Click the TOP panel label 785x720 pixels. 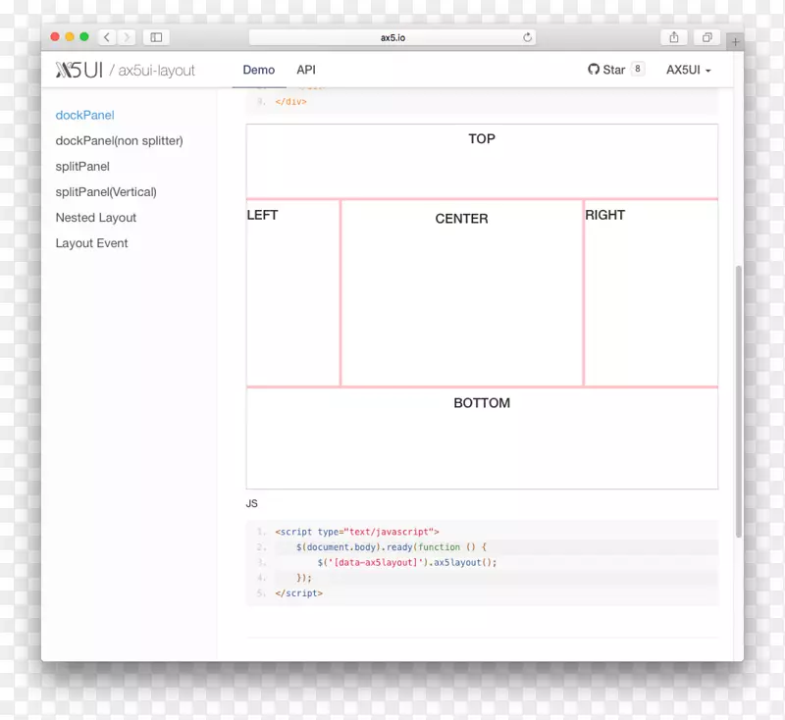(482, 138)
